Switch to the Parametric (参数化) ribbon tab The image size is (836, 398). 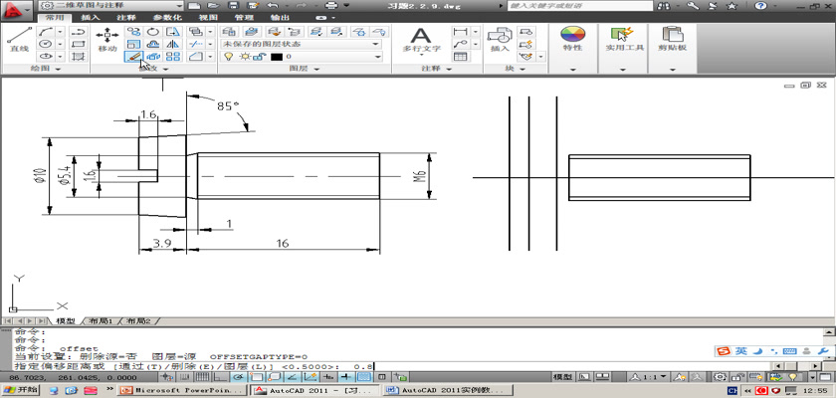point(167,18)
